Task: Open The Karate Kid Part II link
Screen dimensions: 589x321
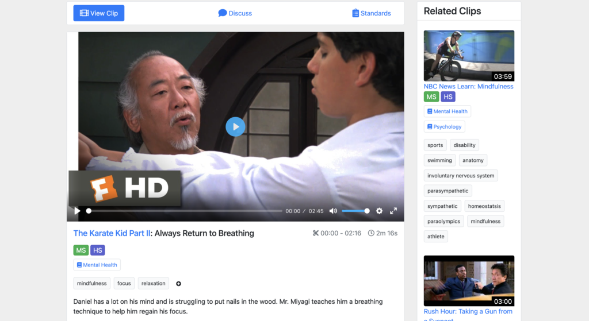Action: tap(112, 233)
